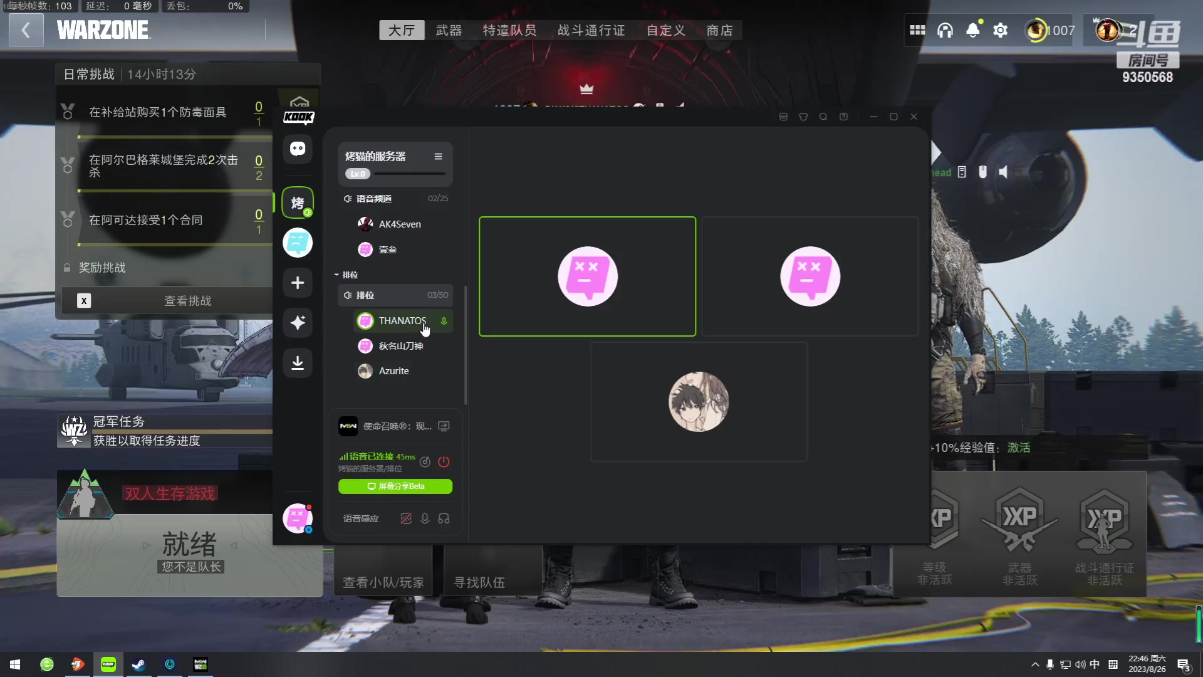
Task: Select the 语音频道 voice channel
Action: (374, 199)
